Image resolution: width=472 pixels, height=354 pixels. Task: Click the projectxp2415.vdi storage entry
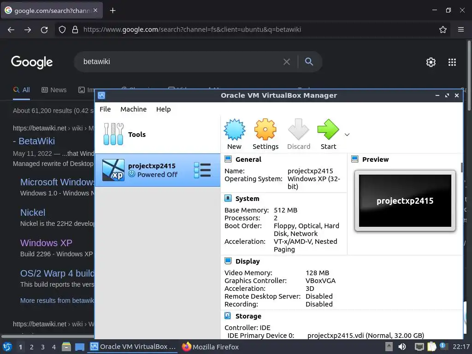[366, 336]
